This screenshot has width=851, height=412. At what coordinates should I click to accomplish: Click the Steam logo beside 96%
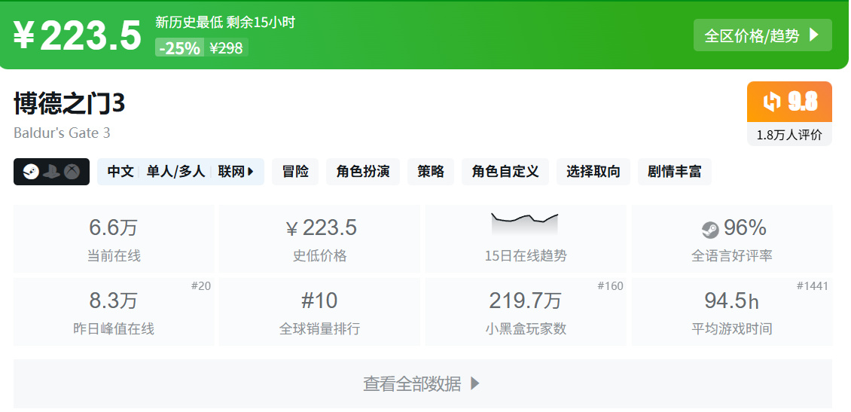710,230
